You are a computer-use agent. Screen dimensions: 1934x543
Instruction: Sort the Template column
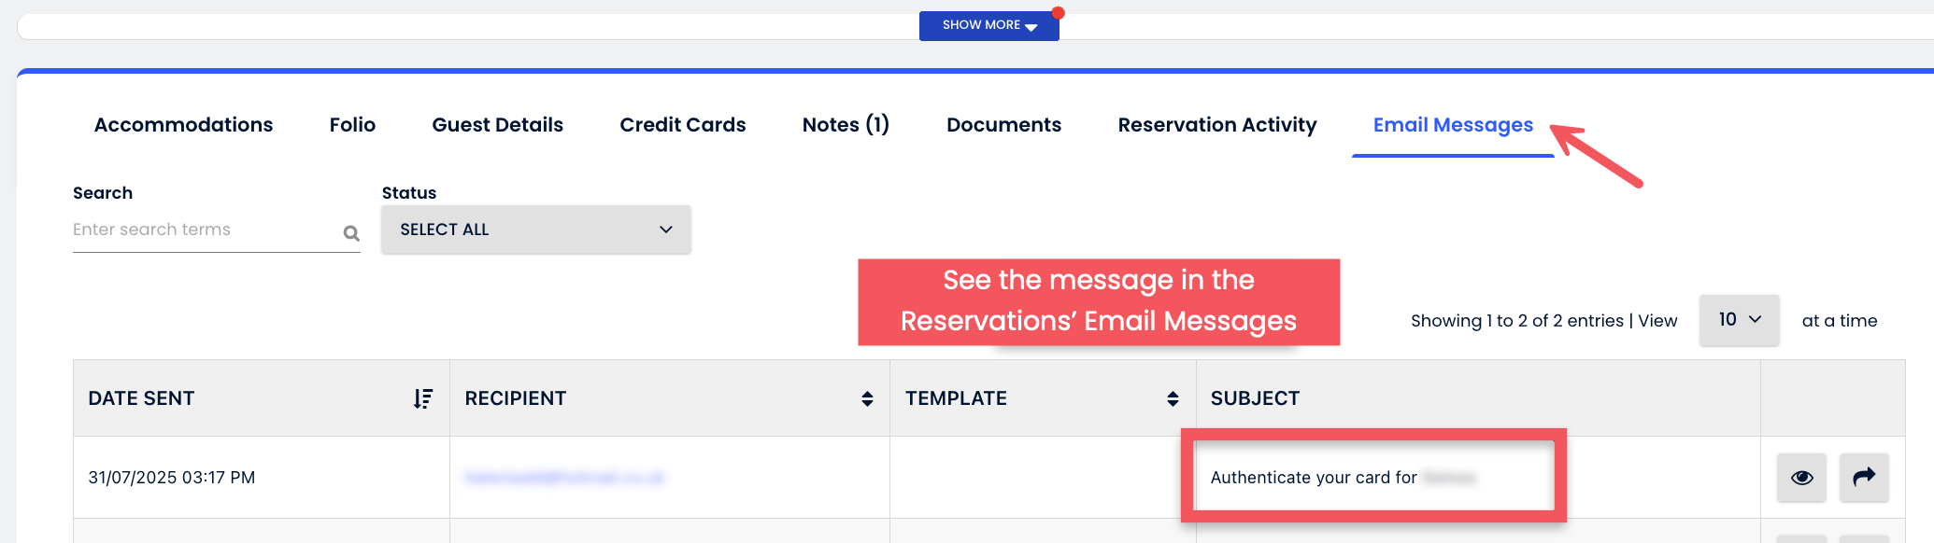pyautogui.click(x=1173, y=399)
